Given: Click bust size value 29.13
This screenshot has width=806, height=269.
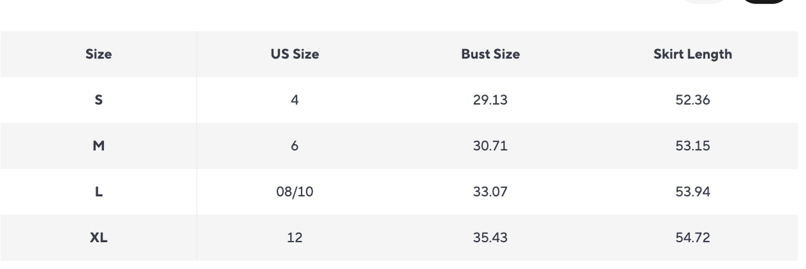Looking at the screenshot, I should point(490,100).
